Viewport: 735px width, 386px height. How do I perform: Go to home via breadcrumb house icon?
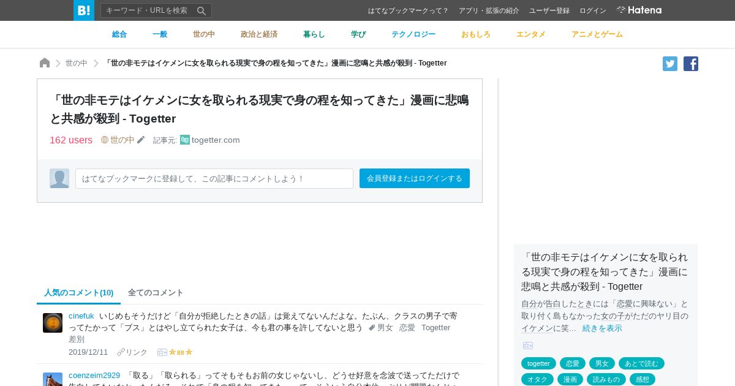pyautogui.click(x=45, y=63)
